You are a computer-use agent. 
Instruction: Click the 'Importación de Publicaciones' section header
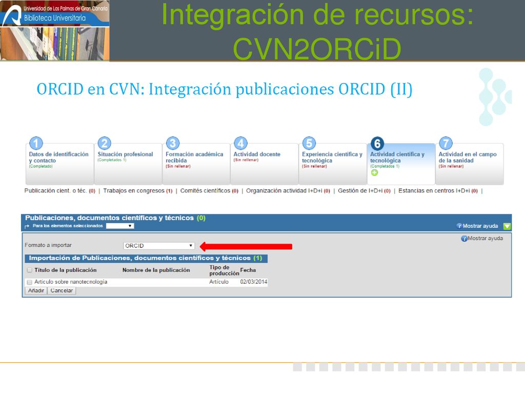tap(146, 258)
